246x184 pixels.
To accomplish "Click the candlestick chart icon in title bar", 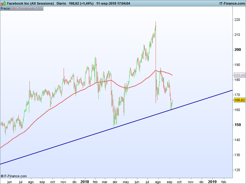I will coord(3,3).
